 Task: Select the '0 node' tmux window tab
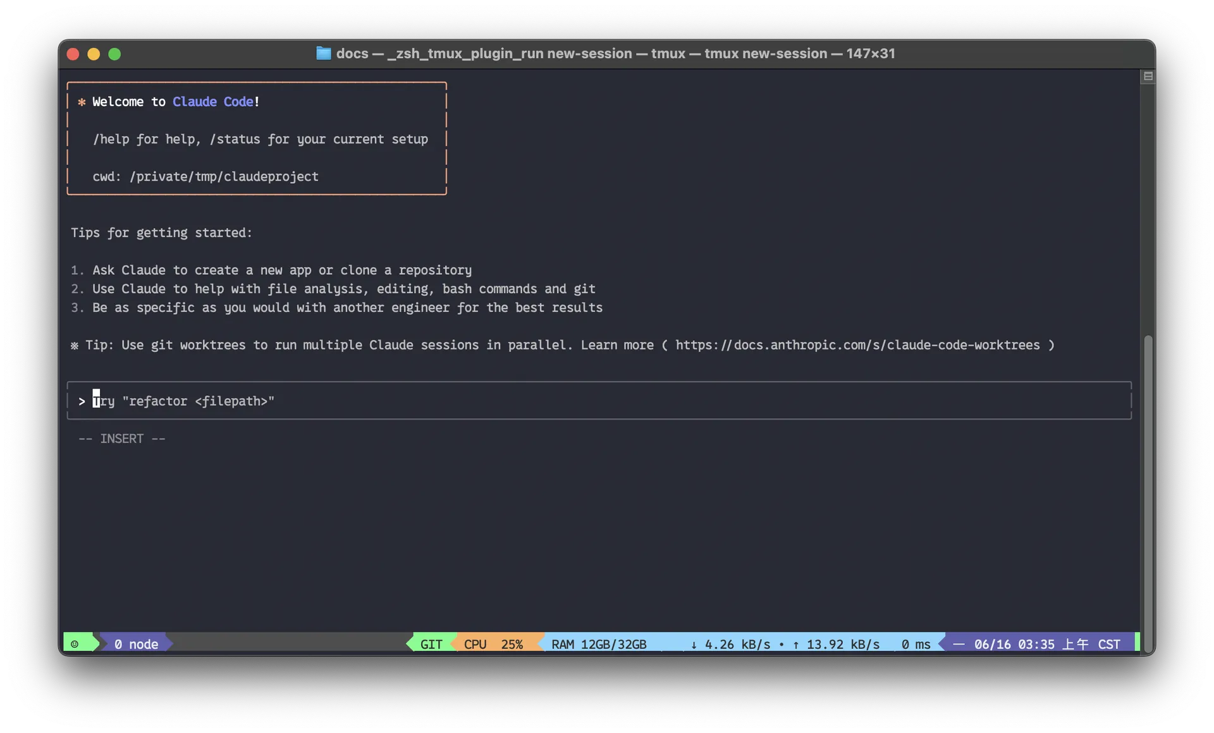pos(136,644)
